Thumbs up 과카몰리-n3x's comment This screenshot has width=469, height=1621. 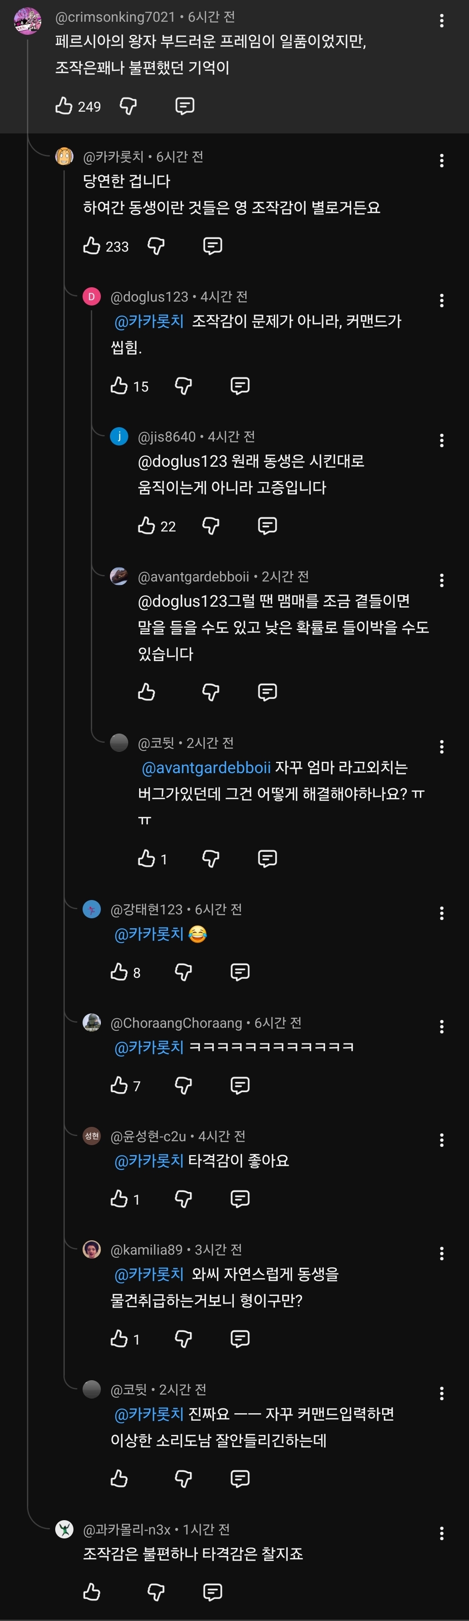[92, 1592]
